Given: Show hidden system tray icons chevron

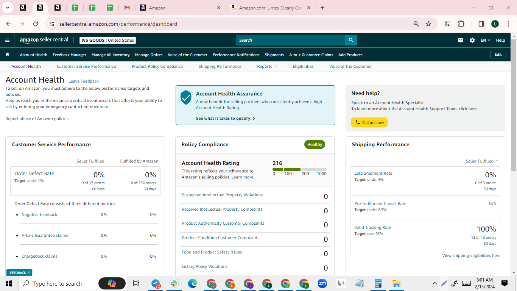Looking at the screenshot, I should point(435,283).
